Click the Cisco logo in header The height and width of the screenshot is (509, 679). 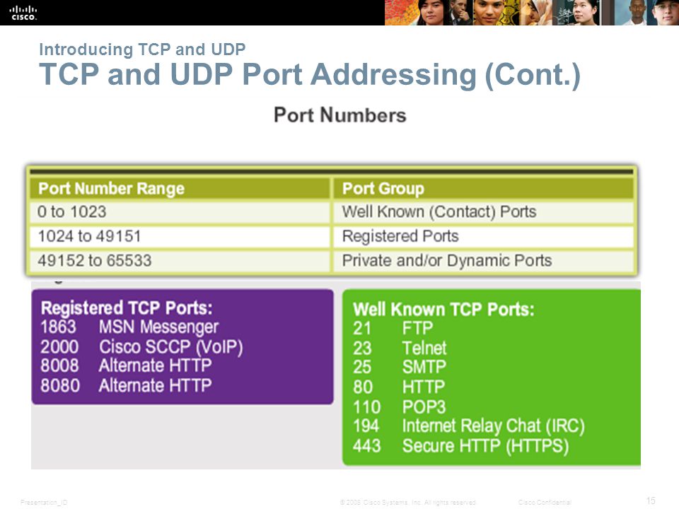click(23, 13)
